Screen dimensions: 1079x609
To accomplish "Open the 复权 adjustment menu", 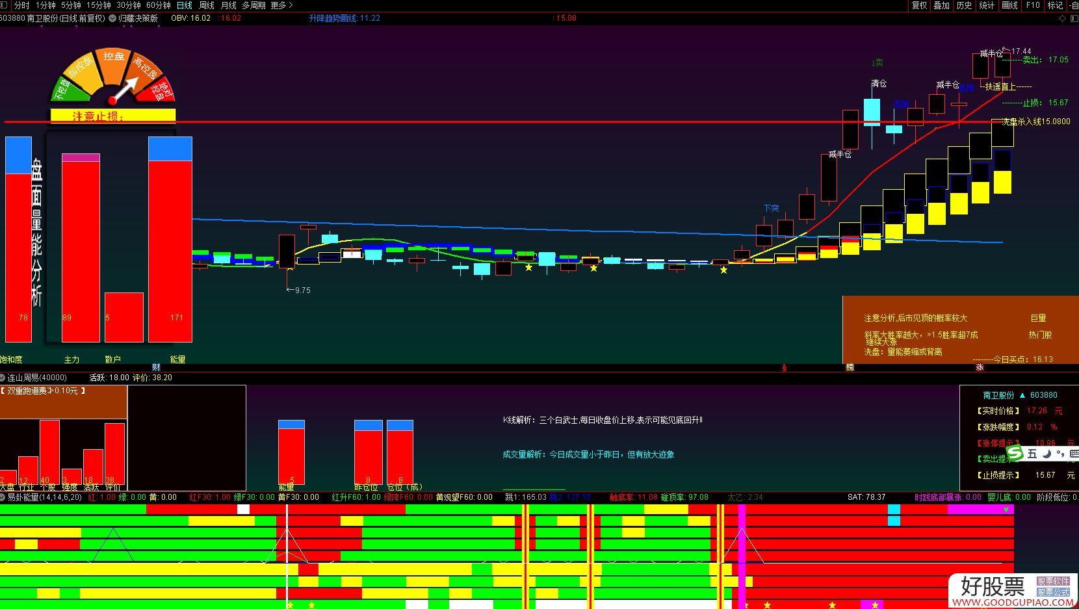I will [x=919, y=5].
